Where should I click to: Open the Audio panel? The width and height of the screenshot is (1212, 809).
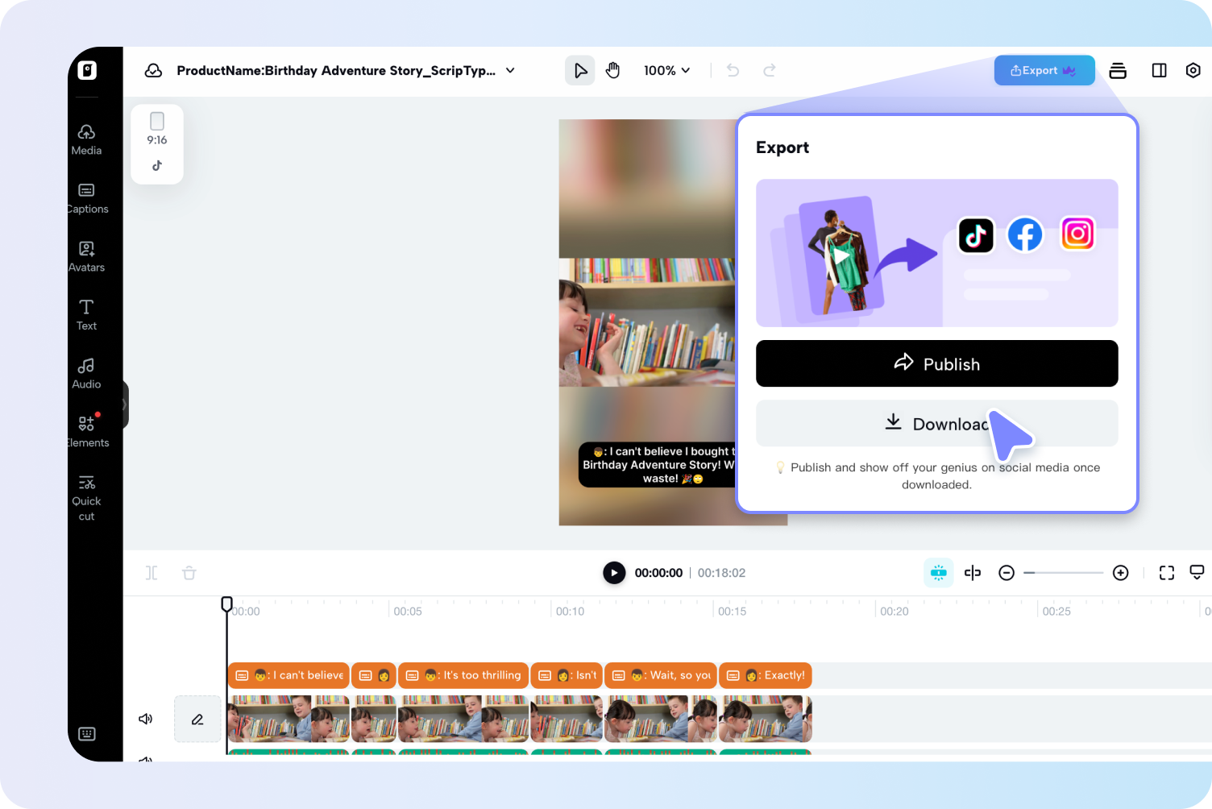click(86, 372)
